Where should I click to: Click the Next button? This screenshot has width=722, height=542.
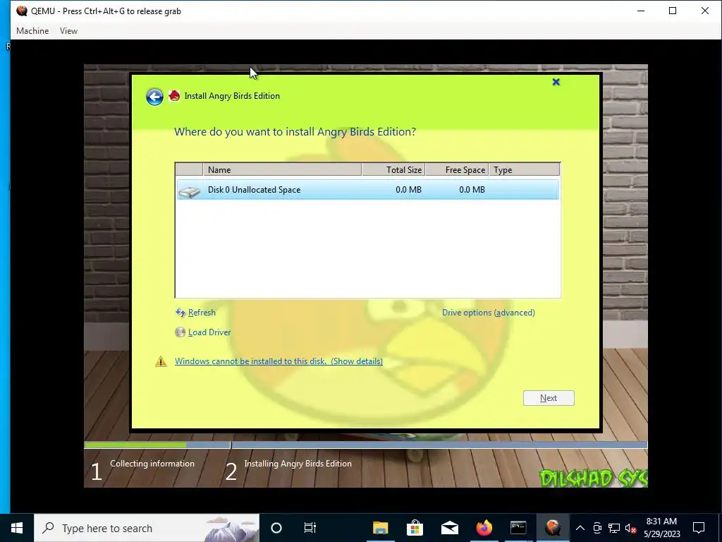pos(549,398)
